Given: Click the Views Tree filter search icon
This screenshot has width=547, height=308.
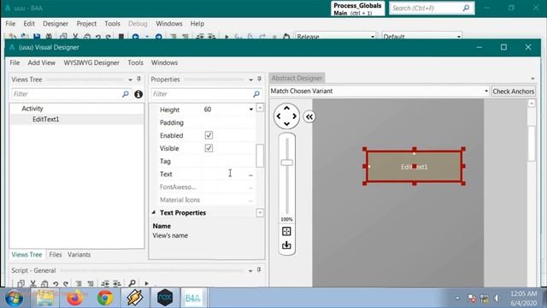Looking at the screenshot, I should click(x=126, y=94).
